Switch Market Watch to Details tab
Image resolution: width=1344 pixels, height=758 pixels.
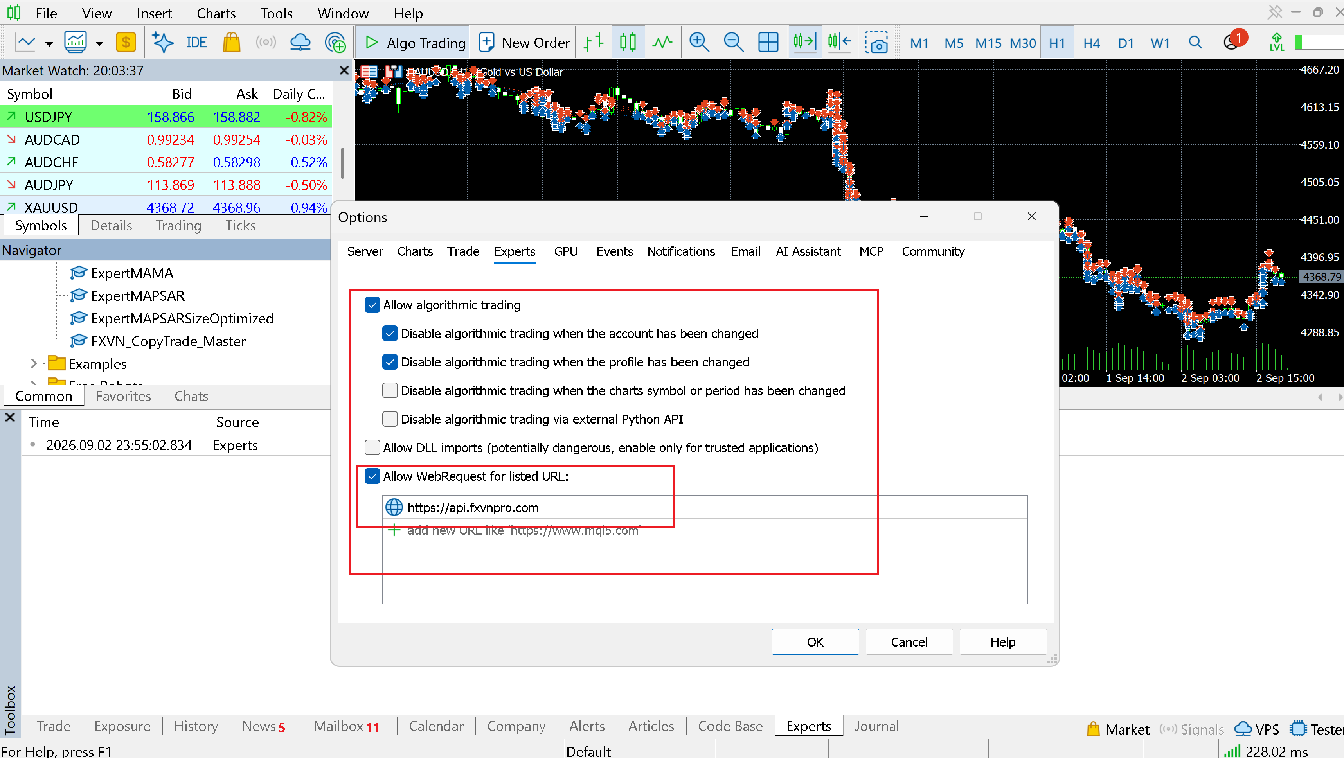(x=111, y=225)
